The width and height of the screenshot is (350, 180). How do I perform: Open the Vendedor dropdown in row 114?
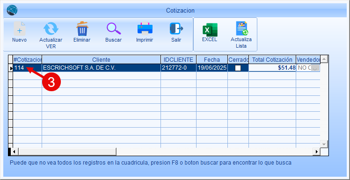pyautogui.click(x=315, y=68)
